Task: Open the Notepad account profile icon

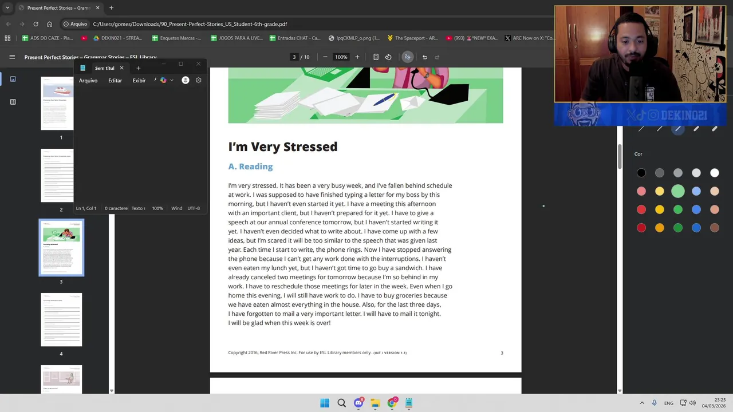Action: [186, 80]
